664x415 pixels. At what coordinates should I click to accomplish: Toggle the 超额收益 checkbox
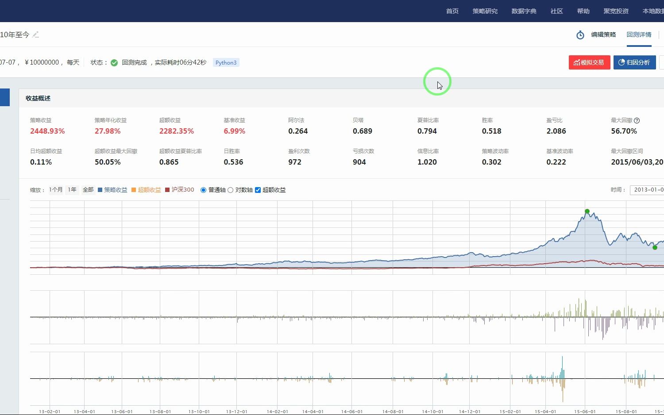(x=258, y=190)
